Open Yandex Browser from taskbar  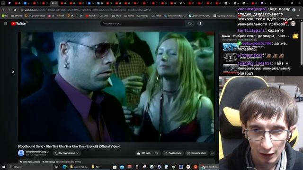coord(188,167)
